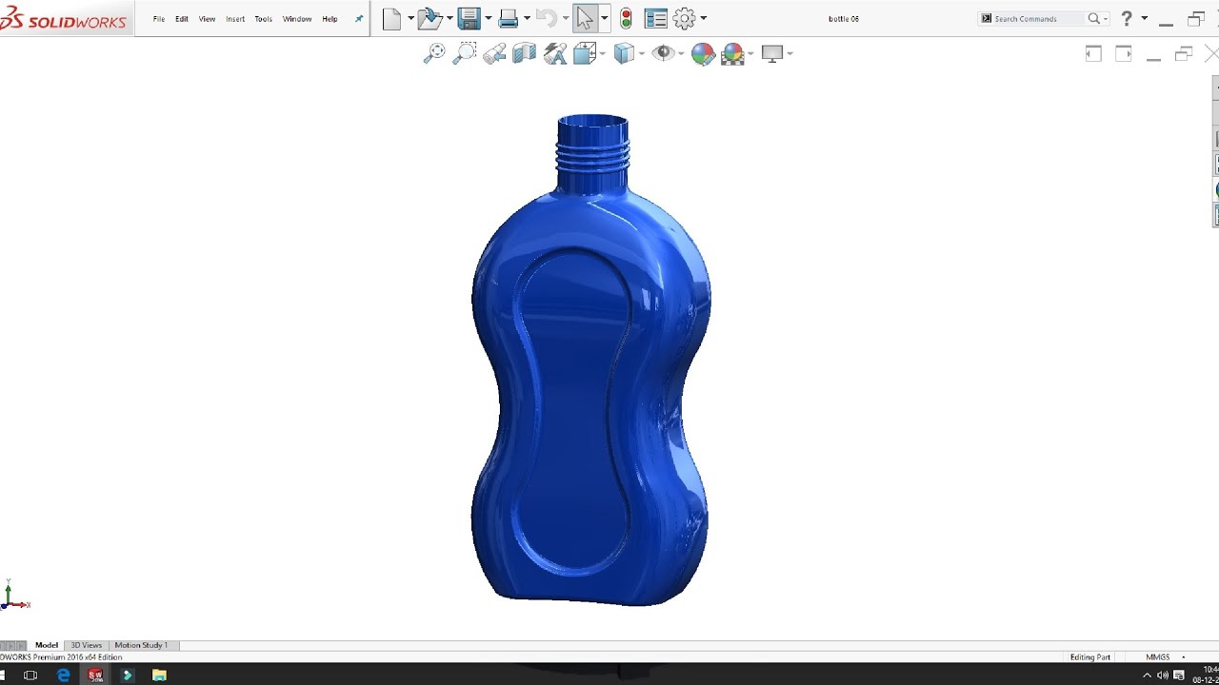Open the Edit menu
Image resolution: width=1219 pixels, height=685 pixels.
(182, 19)
